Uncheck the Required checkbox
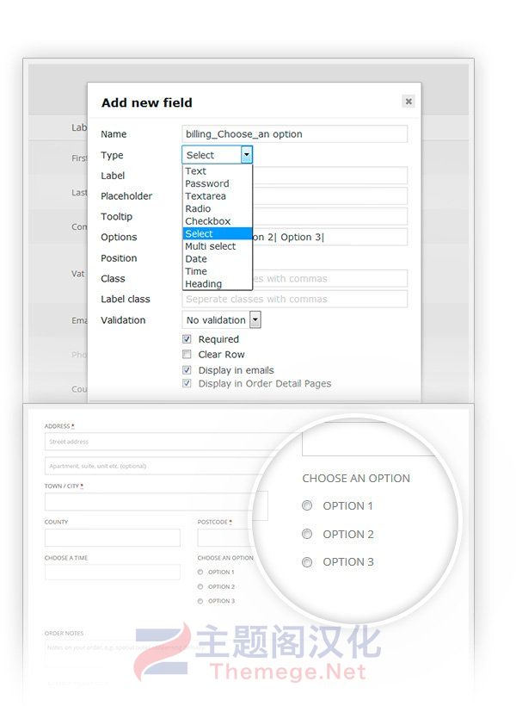This screenshot has width=516, height=706. point(187,339)
